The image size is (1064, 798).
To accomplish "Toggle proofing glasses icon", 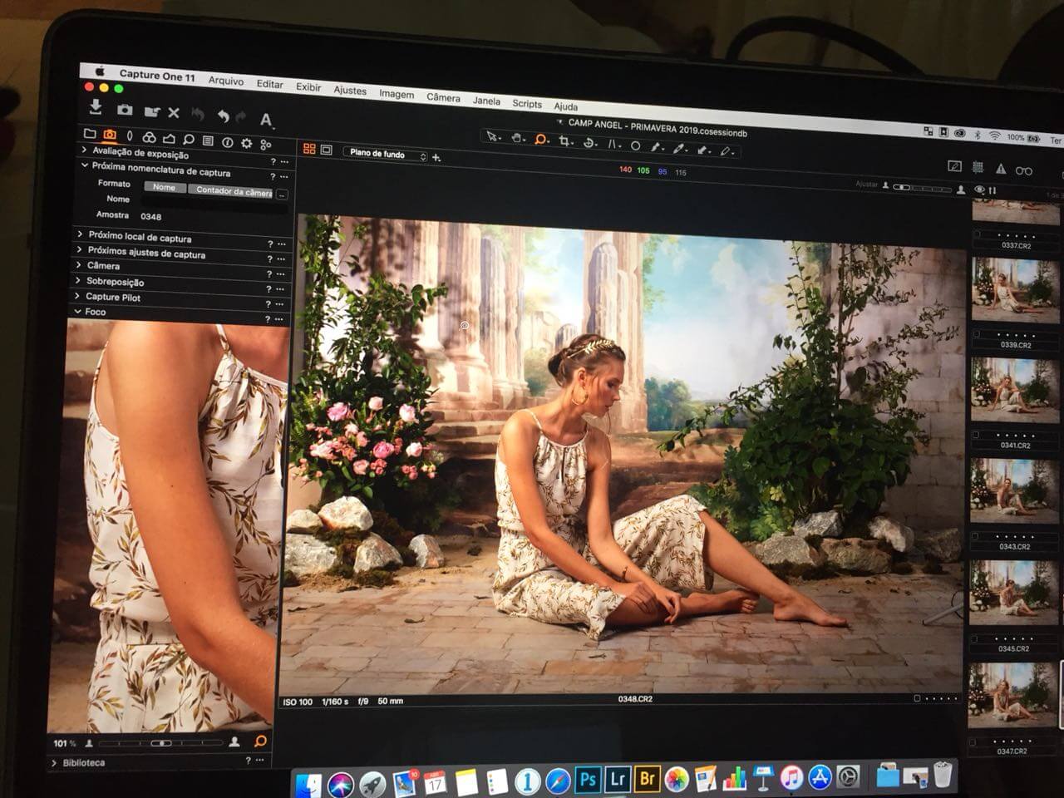I will pyautogui.click(x=1023, y=170).
